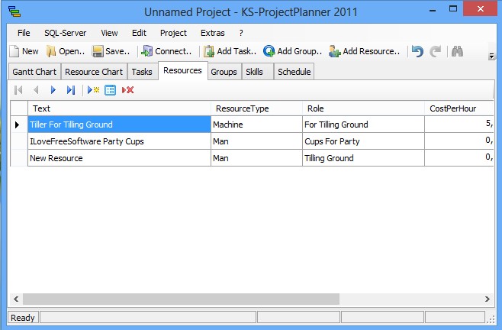The width and height of the screenshot is (502, 330).
Task: Open search with the binoculars icon
Action: coord(457,51)
